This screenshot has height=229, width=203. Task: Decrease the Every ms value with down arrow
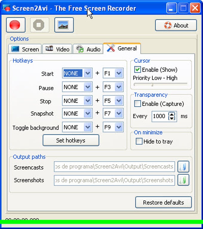tap(172, 118)
